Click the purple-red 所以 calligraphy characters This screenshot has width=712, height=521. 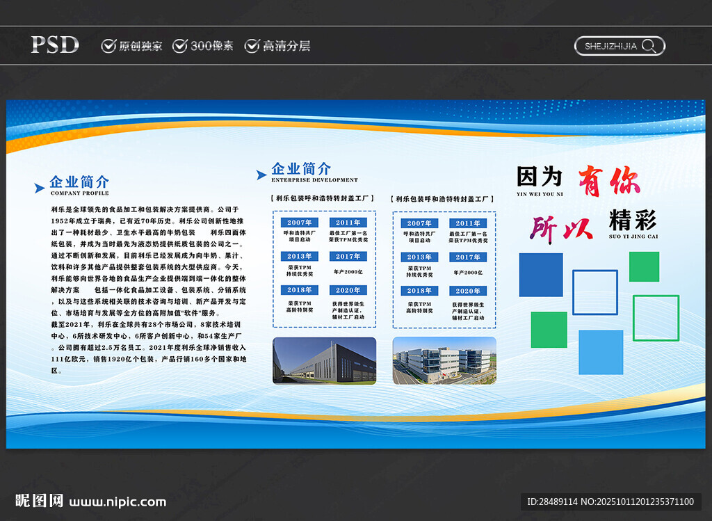(x=561, y=229)
